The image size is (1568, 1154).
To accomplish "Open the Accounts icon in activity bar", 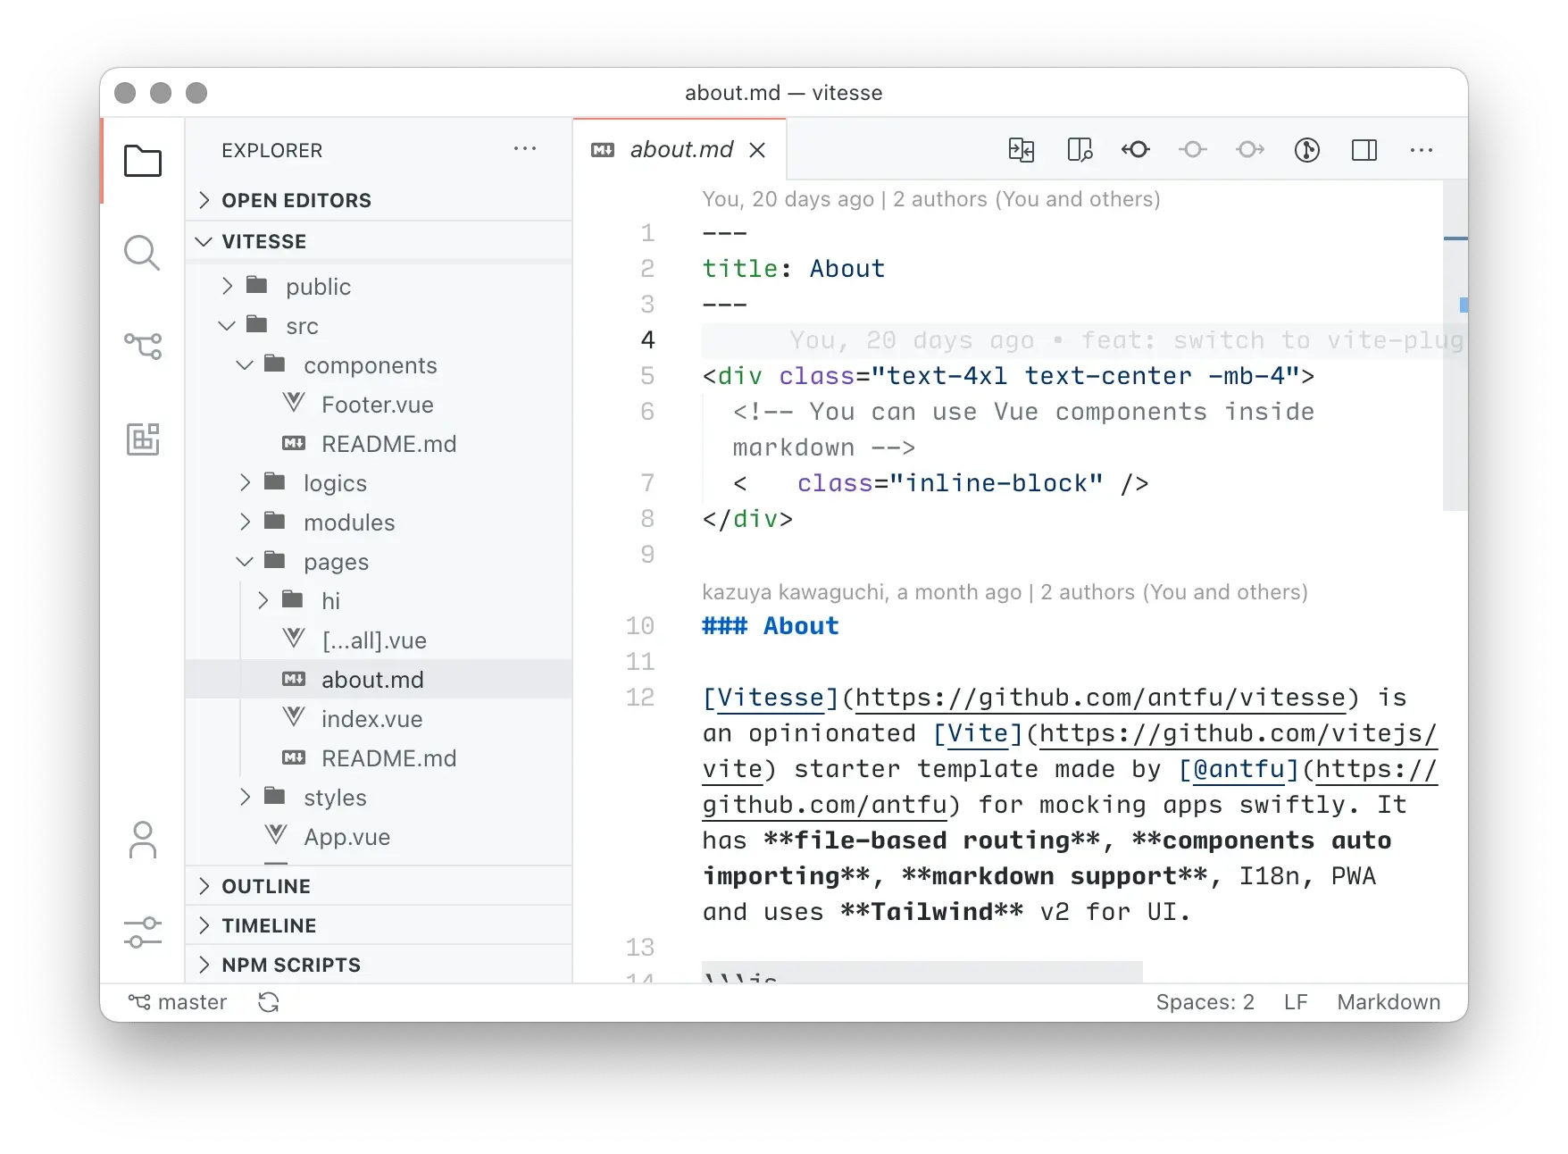I will coord(143,840).
